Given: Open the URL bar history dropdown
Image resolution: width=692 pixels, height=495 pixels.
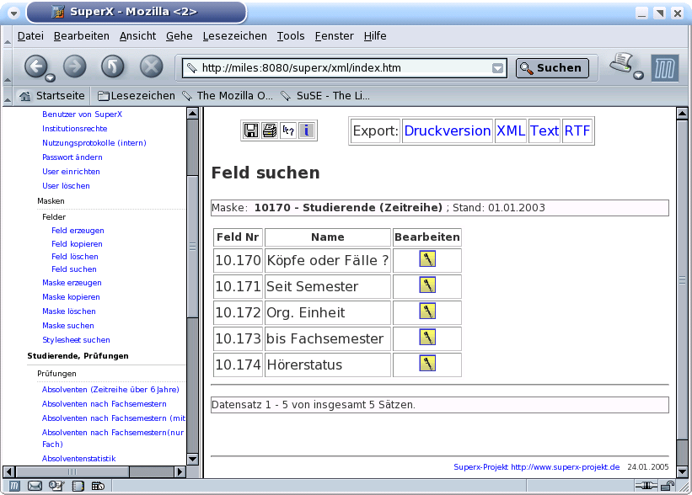Looking at the screenshot, I should 498,68.
